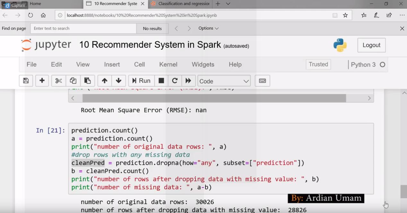The width and height of the screenshot is (407, 213).
Task: Open the Kernel menu
Action: tap(168, 64)
